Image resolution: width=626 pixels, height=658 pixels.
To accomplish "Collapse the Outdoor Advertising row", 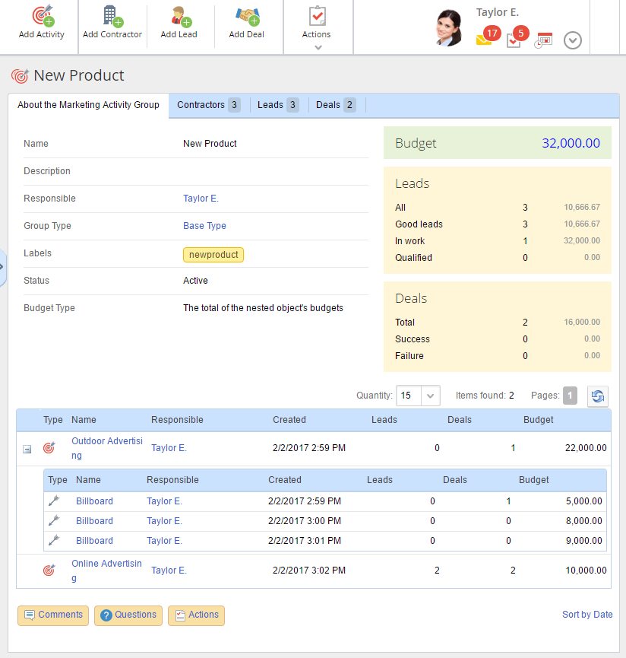I will (x=27, y=450).
